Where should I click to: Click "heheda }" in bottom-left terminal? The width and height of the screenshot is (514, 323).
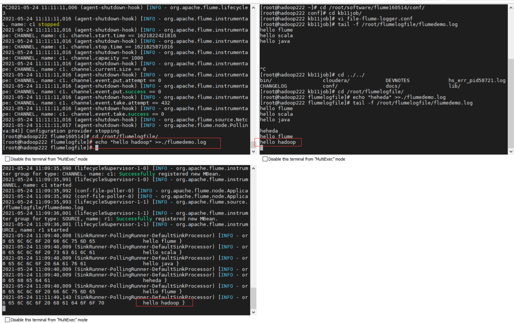coord(155,280)
